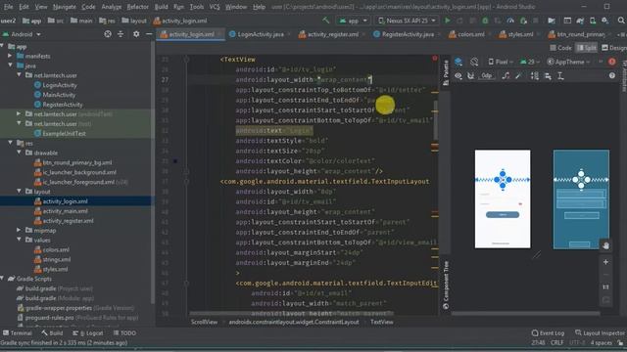
Task: Click Attach Debugger to Android Process icon
Action: coord(523,21)
